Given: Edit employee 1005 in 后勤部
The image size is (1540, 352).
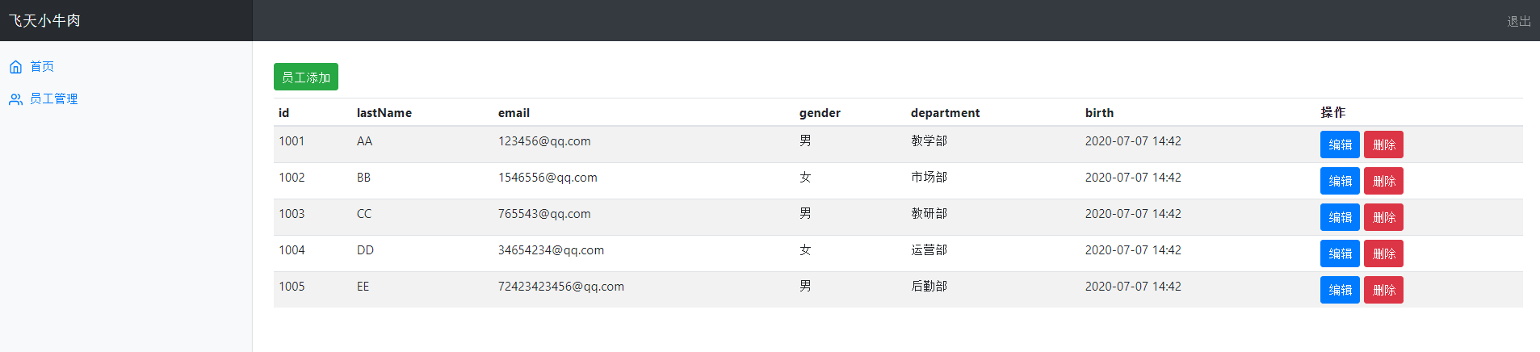Looking at the screenshot, I should tap(1340, 290).
